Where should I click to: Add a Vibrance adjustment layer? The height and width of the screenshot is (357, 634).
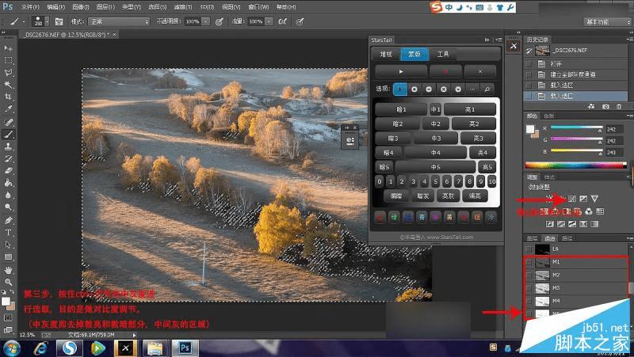594,199
